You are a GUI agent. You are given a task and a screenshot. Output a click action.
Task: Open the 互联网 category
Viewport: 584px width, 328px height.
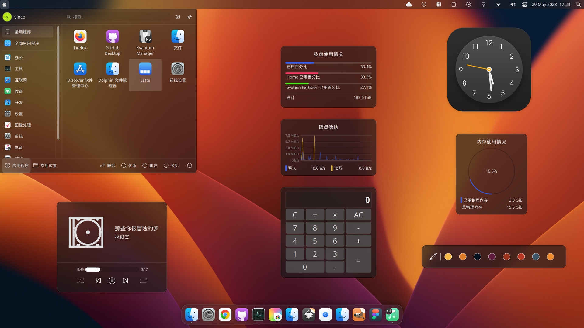click(28, 80)
